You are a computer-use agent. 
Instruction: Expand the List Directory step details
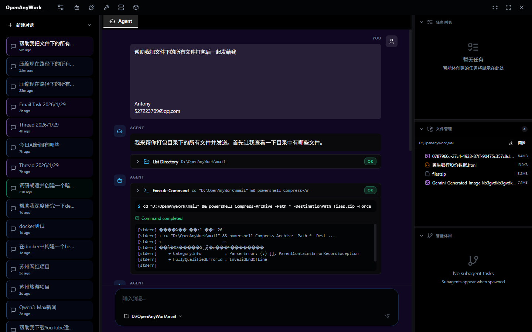click(x=137, y=161)
